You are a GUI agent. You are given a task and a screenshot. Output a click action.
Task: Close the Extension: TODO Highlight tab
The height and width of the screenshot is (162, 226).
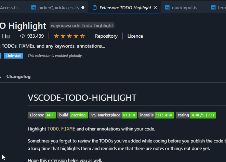pos(155,8)
